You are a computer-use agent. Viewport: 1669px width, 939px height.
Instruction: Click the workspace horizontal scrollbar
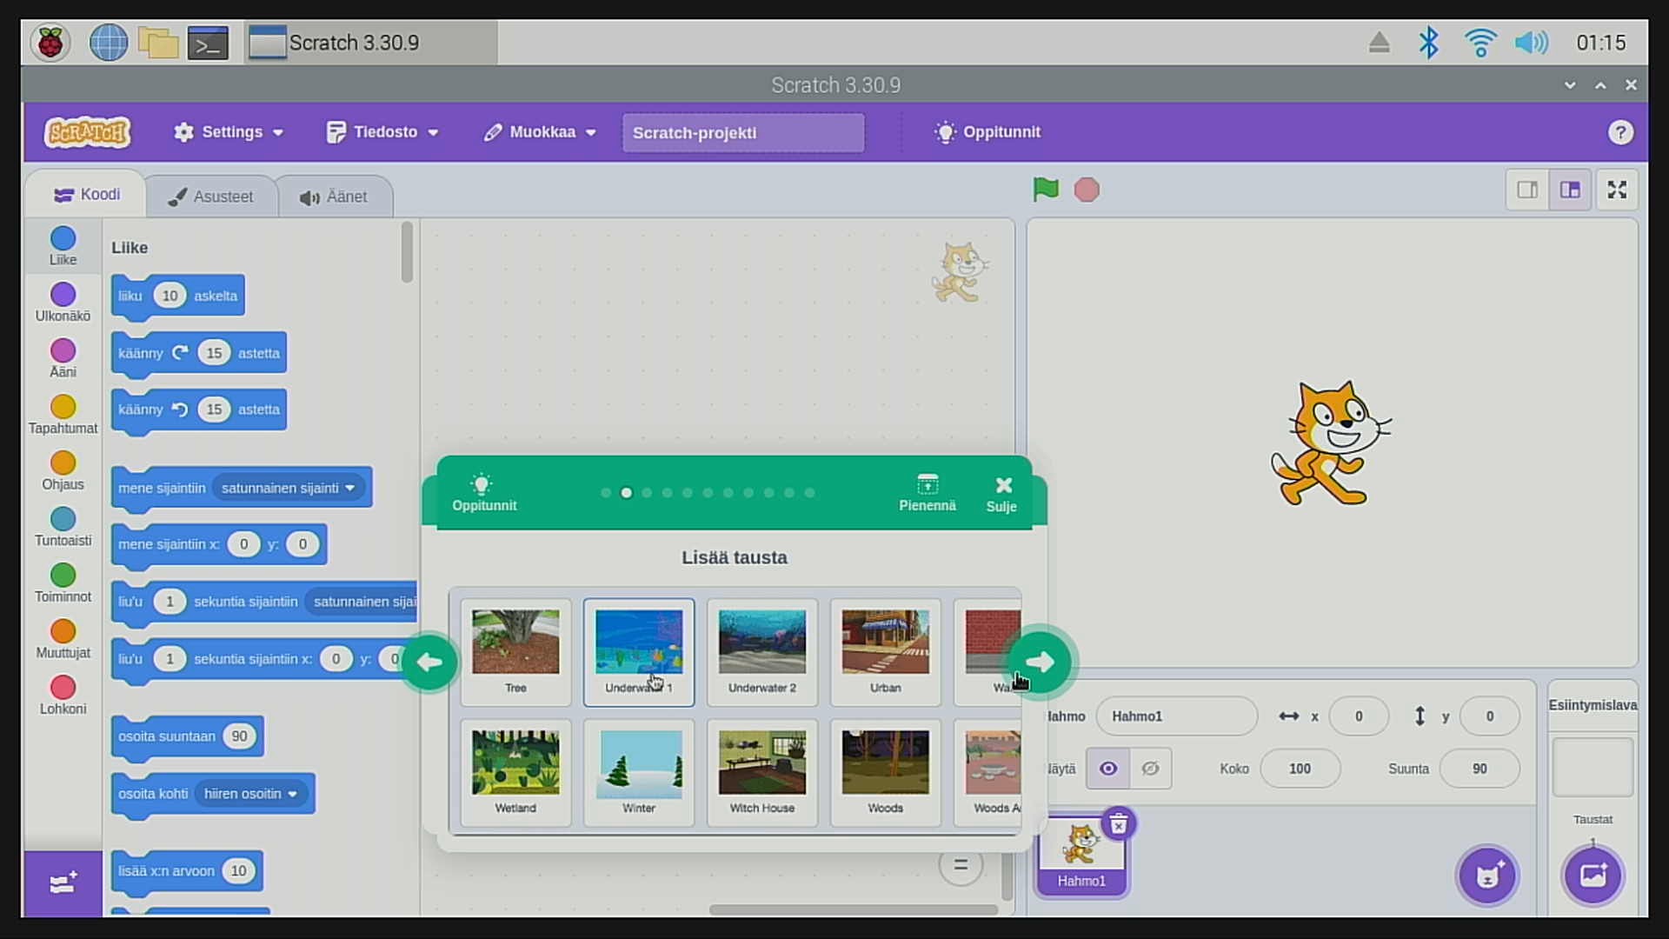click(853, 909)
